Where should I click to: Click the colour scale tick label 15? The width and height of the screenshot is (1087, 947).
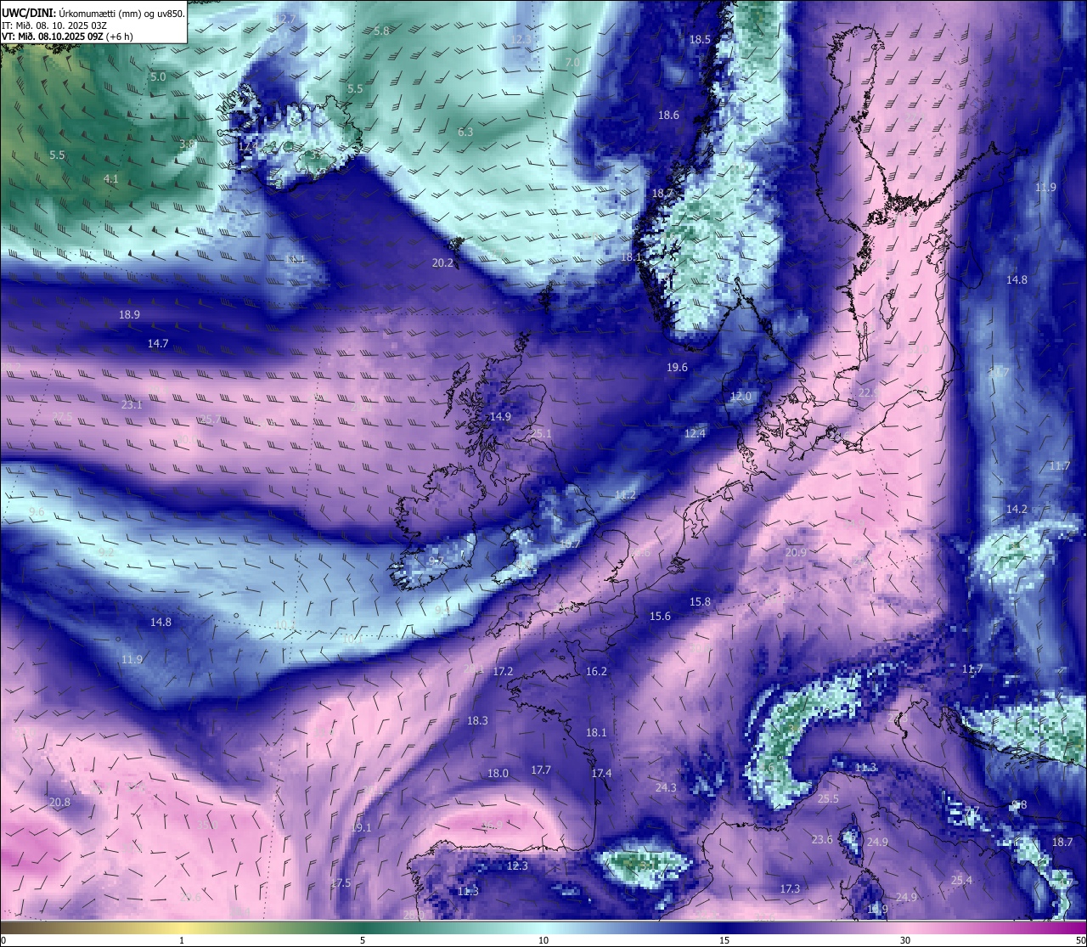coord(724,940)
